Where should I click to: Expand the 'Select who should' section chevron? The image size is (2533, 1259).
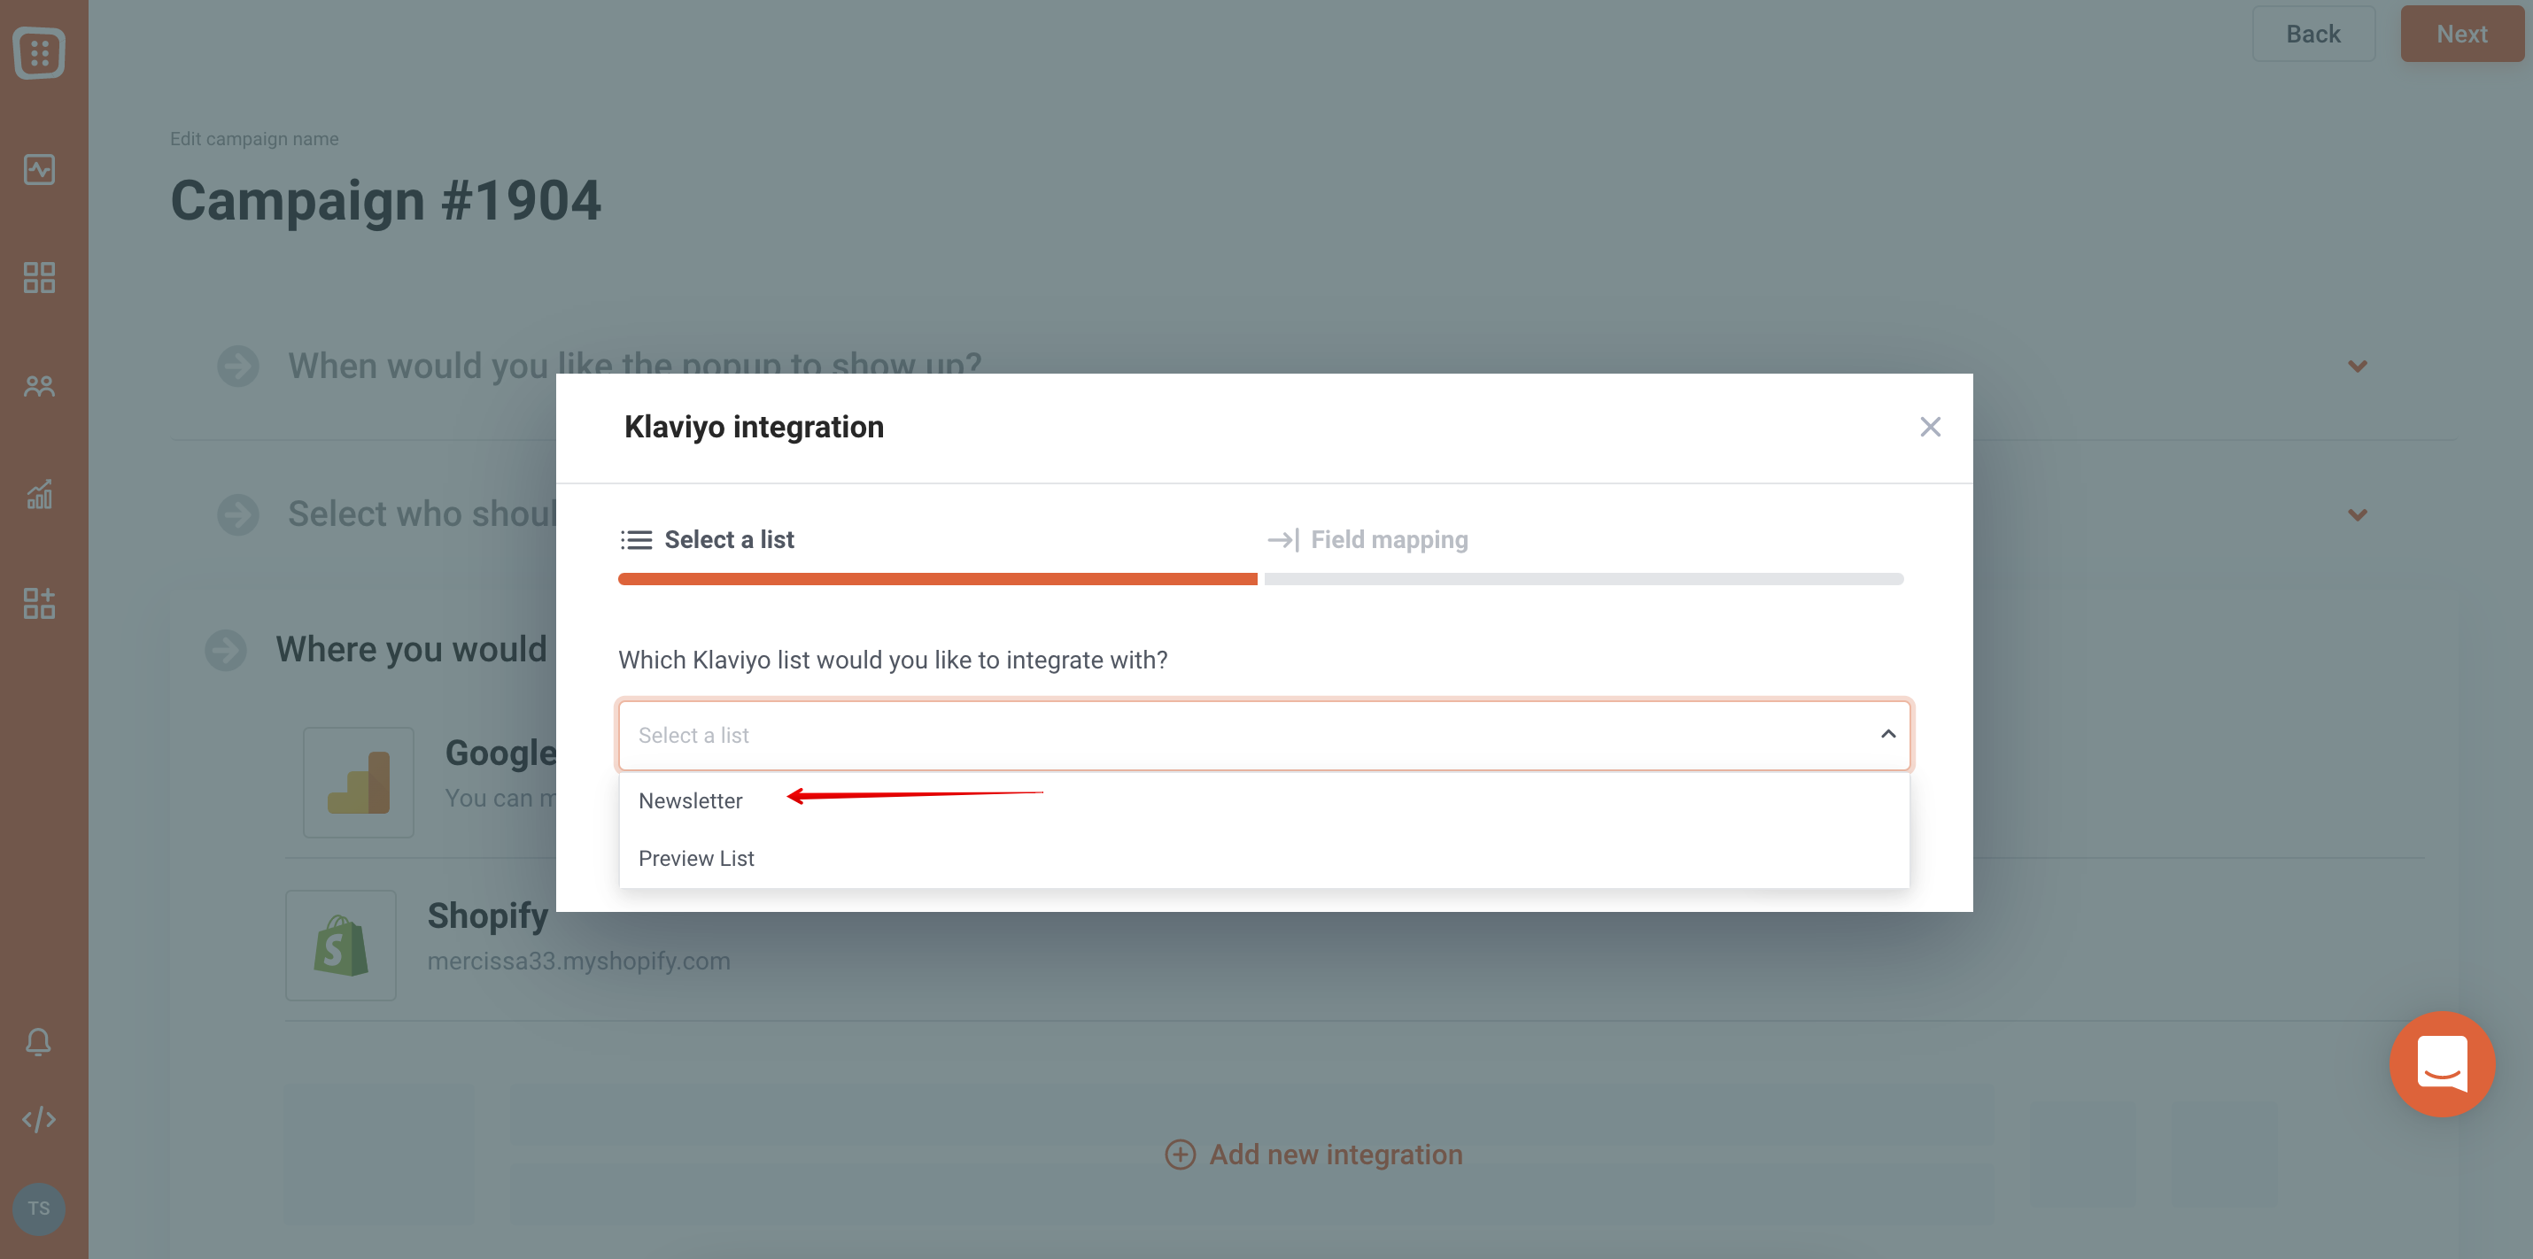2357,515
